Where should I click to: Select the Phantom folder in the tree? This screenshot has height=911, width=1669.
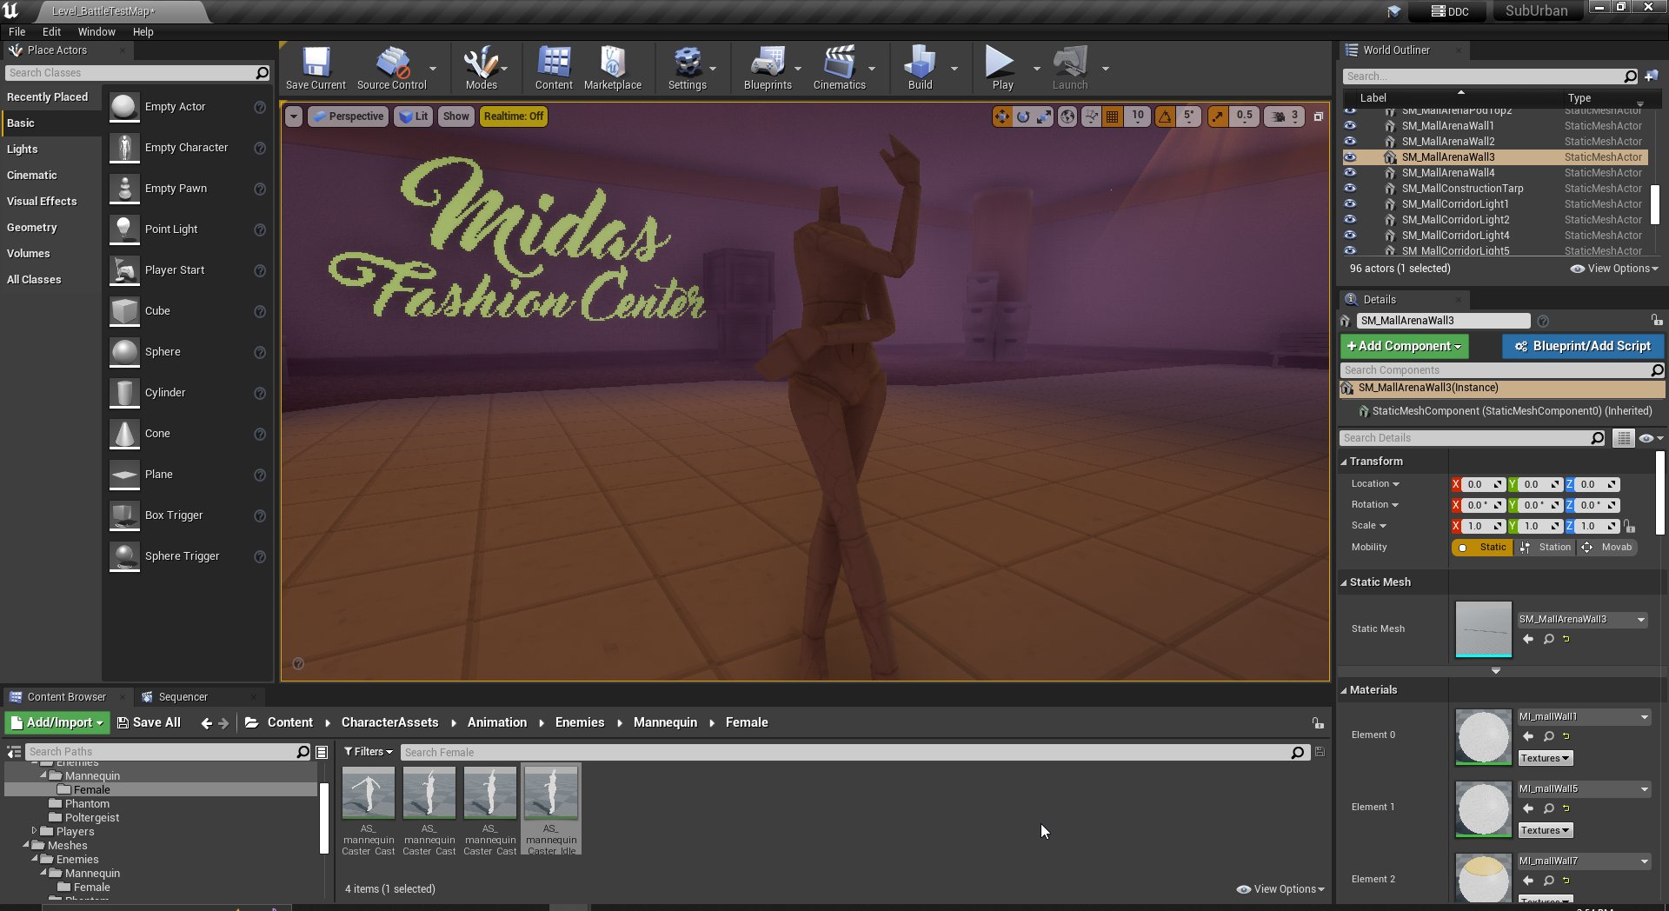(x=87, y=804)
